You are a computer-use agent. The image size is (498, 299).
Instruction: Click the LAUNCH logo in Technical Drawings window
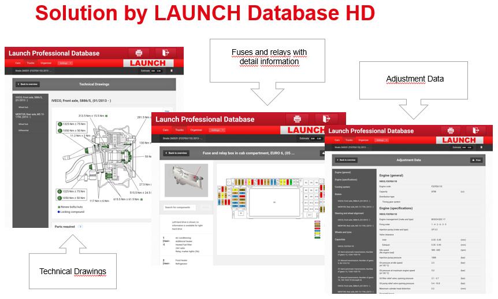[148, 63]
